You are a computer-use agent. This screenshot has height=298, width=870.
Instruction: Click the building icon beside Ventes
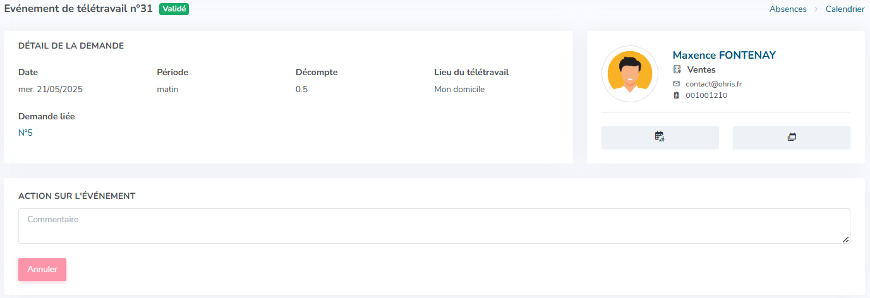coord(677,69)
